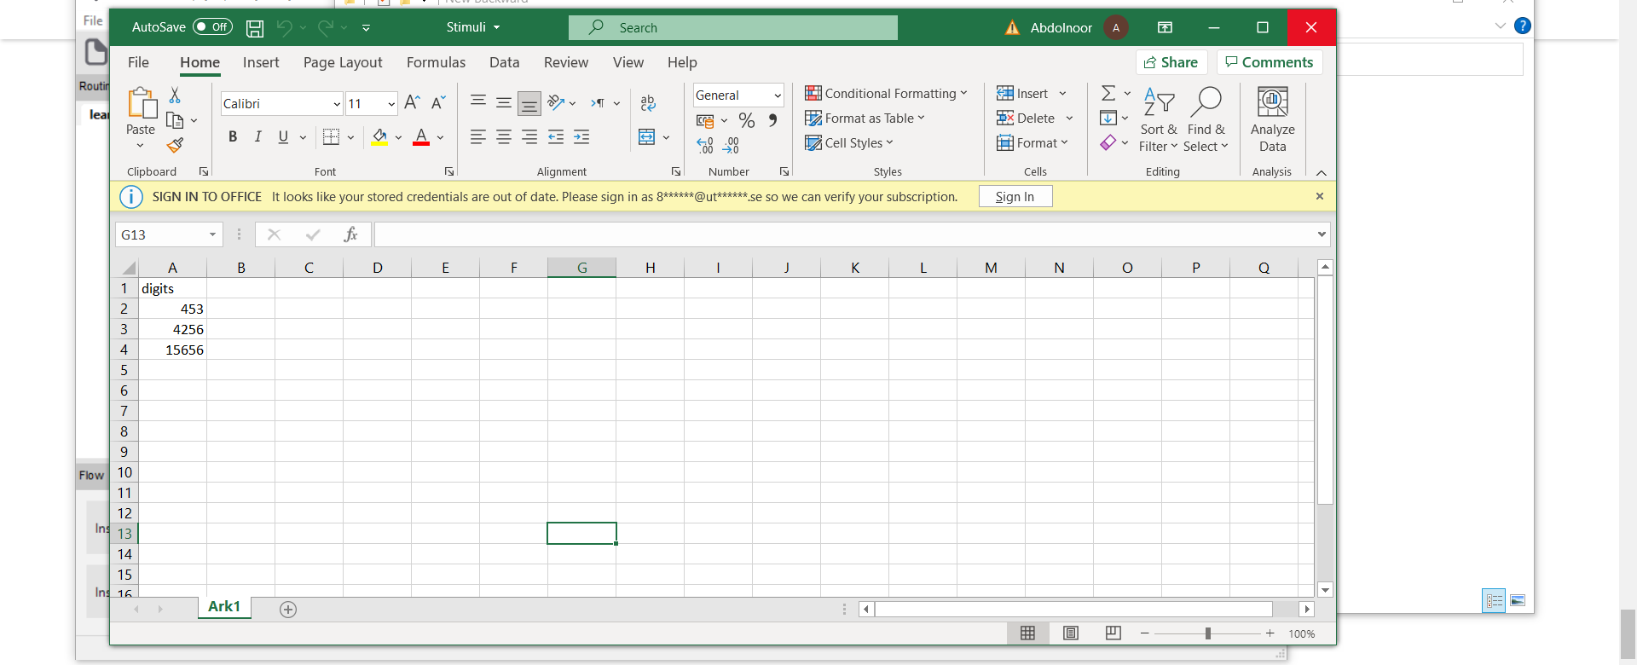1637x665 pixels.
Task: Click the Undo arrow icon
Action: pos(284,28)
